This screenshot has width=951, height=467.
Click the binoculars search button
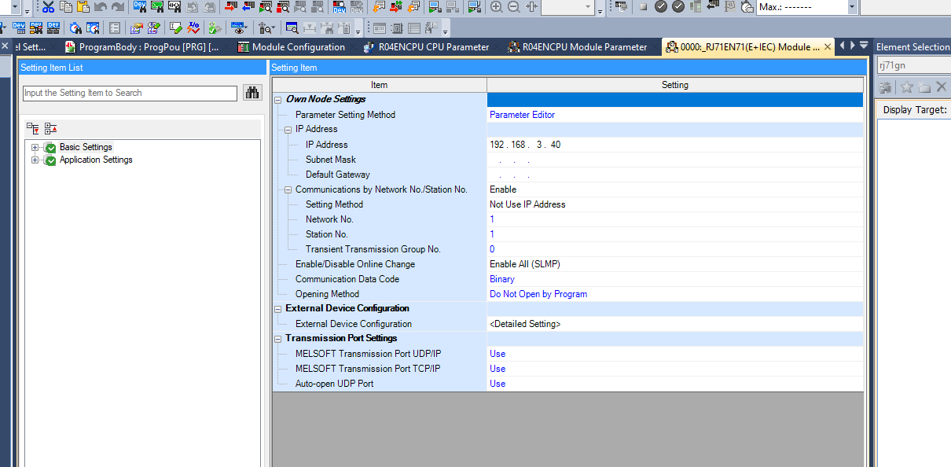click(252, 93)
